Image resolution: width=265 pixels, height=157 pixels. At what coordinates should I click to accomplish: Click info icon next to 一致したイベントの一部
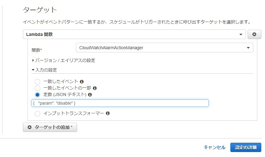tap(95, 88)
